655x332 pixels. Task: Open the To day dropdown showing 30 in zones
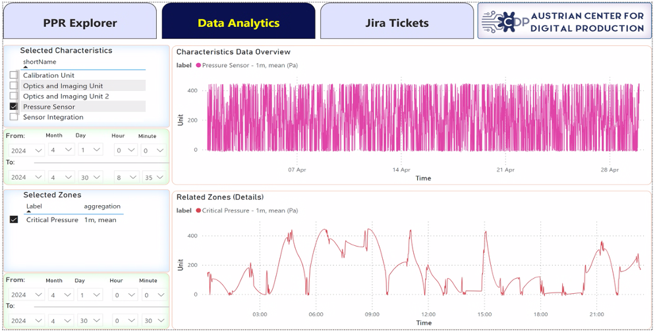[90, 321]
